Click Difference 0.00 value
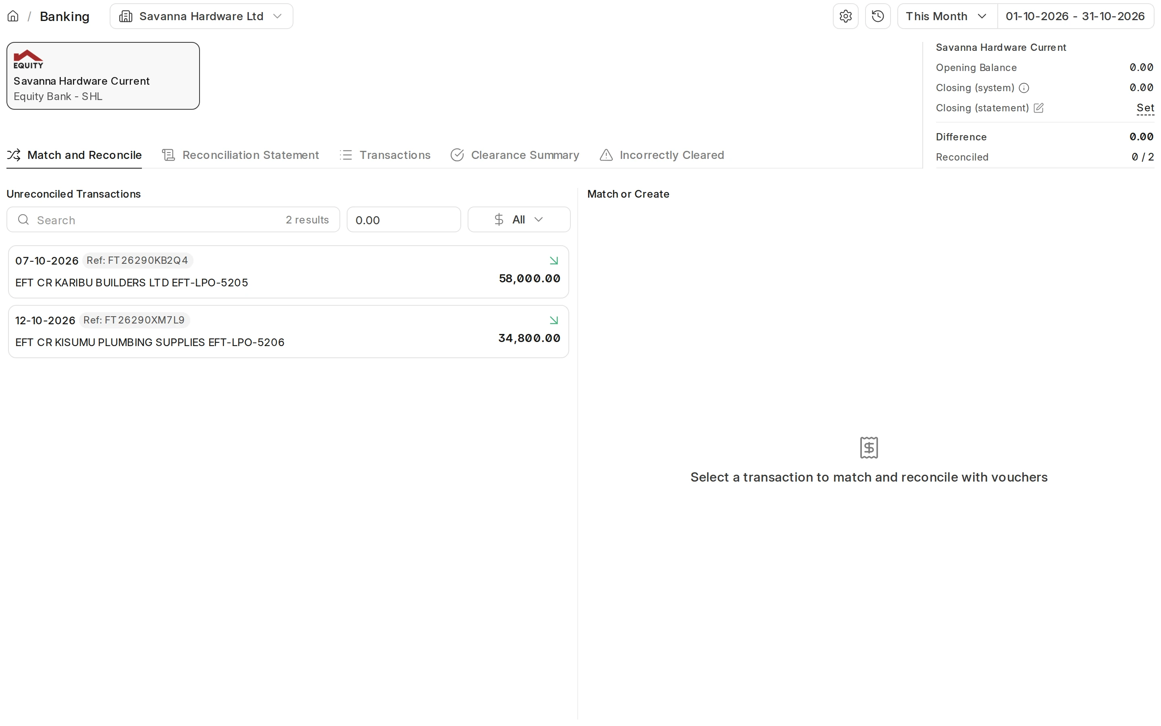The width and height of the screenshot is (1161, 726). pos(1141,137)
